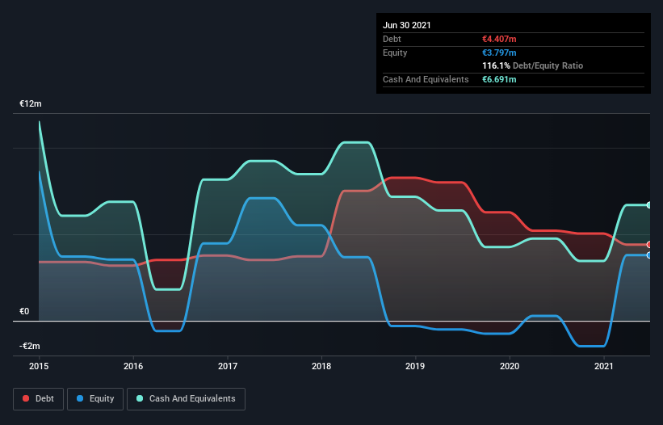Click the €12m y-axis label

[31, 103]
